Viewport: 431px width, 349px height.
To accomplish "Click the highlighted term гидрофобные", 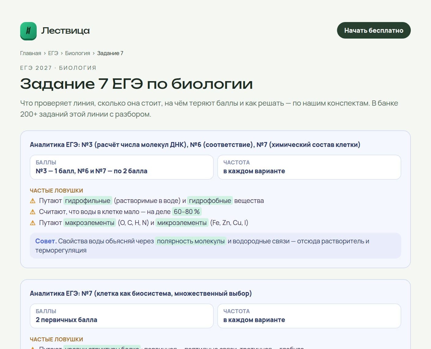I will (210, 201).
